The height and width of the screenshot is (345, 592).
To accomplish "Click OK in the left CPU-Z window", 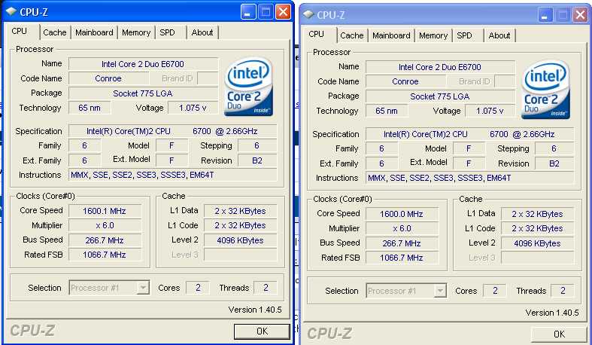I will coord(262,331).
